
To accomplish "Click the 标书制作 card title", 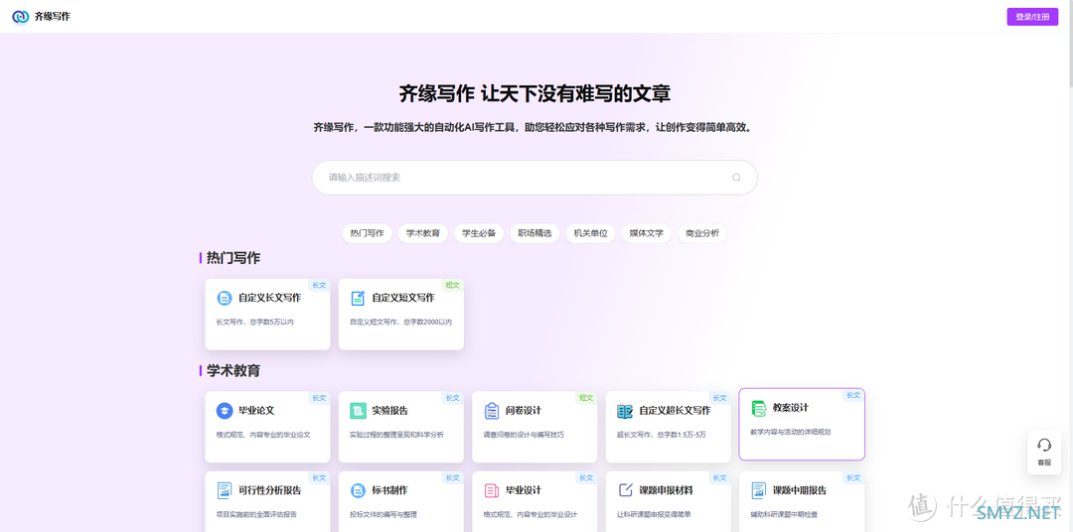I will pos(390,490).
